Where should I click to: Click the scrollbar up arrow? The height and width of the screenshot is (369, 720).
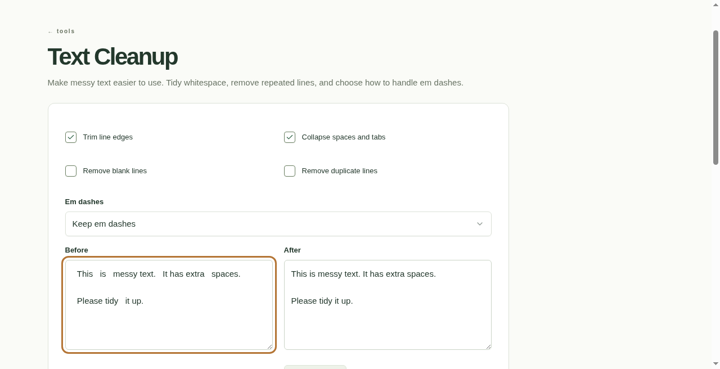coord(716,4)
